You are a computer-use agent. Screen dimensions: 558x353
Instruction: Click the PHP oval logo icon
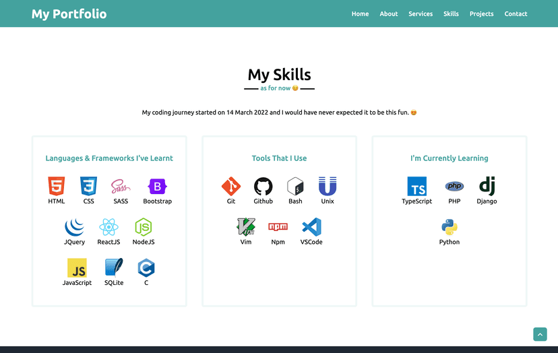click(x=454, y=186)
